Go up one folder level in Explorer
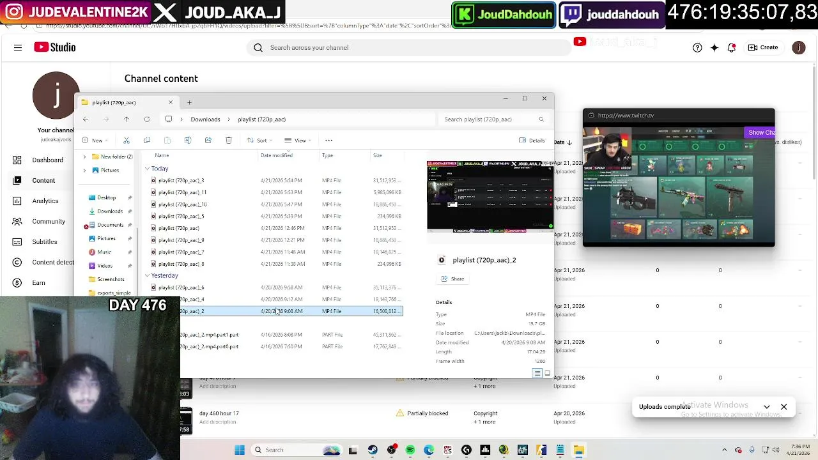The height and width of the screenshot is (460, 818). coord(127,119)
